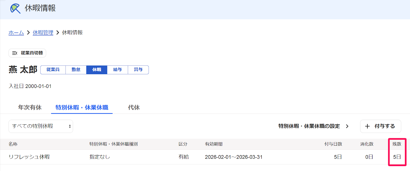Screen dimensions: 410x171
Task: Open the 勤怠 section button
Action: tap(76, 70)
